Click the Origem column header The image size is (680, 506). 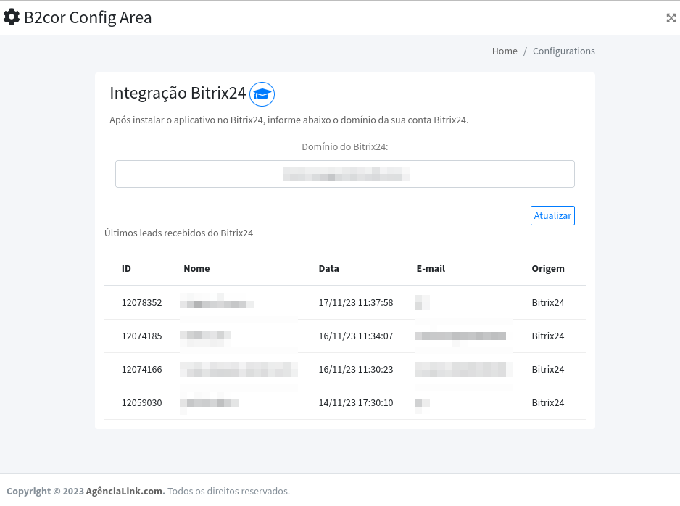click(x=547, y=268)
